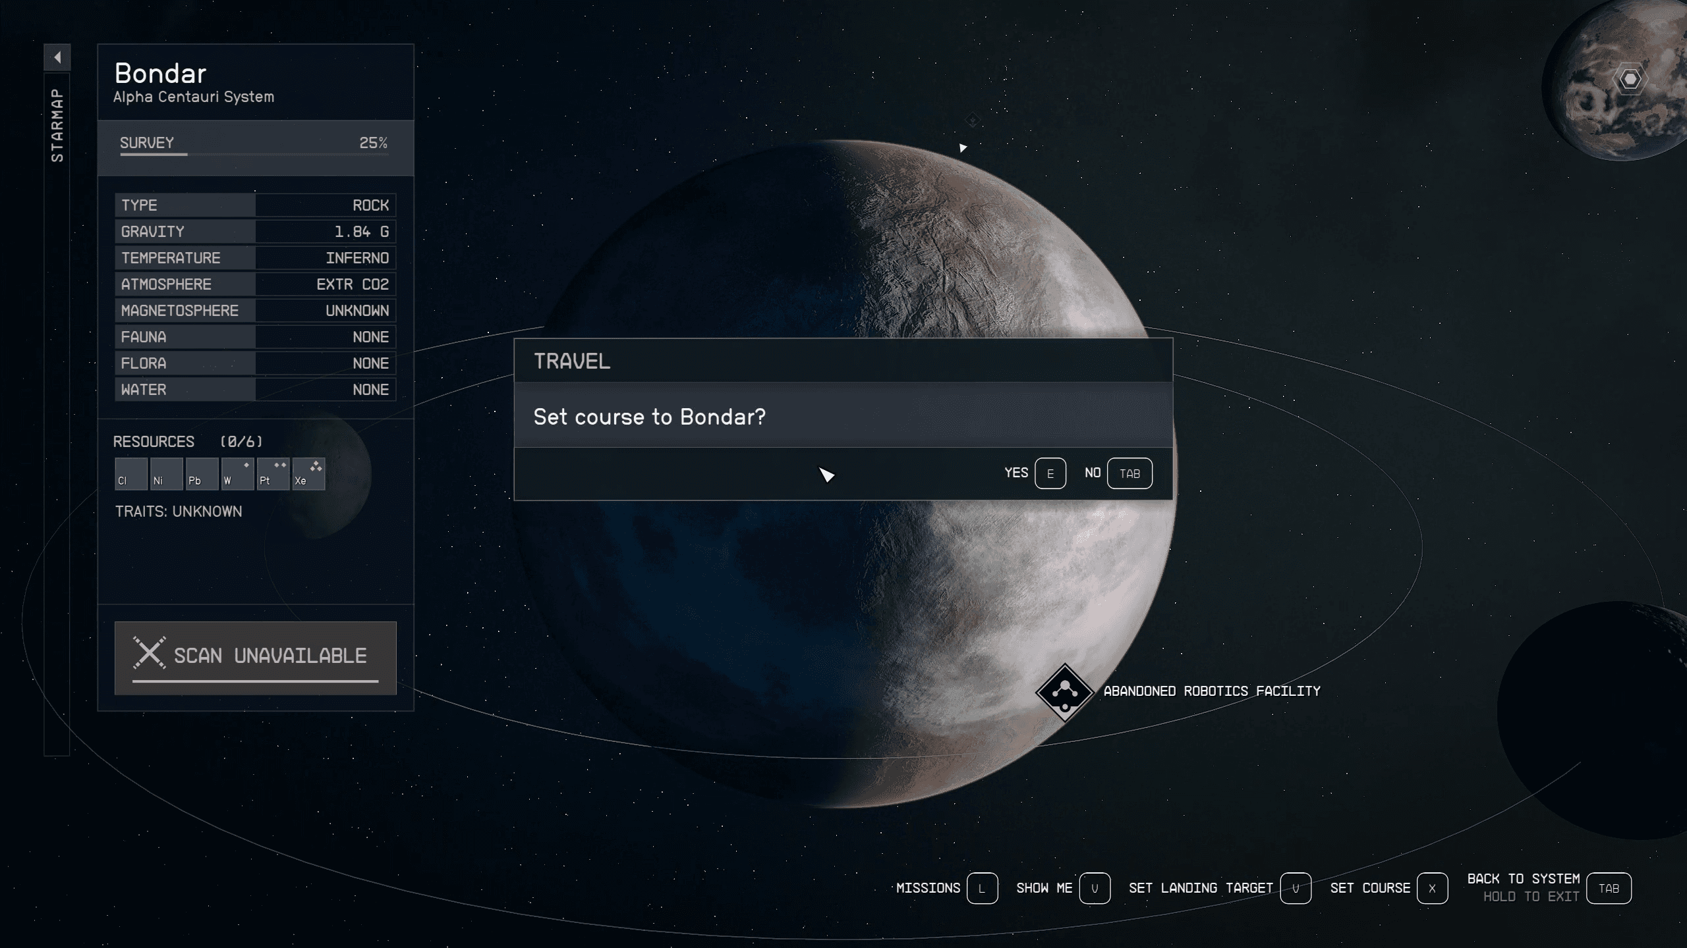Select the Xe resource tile
This screenshot has width=1687, height=948.
309,474
